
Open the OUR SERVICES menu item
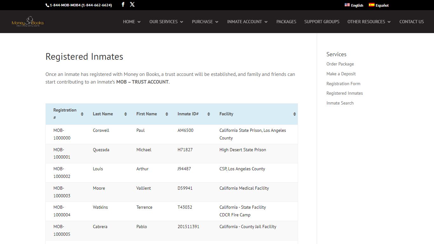point(164,22)
